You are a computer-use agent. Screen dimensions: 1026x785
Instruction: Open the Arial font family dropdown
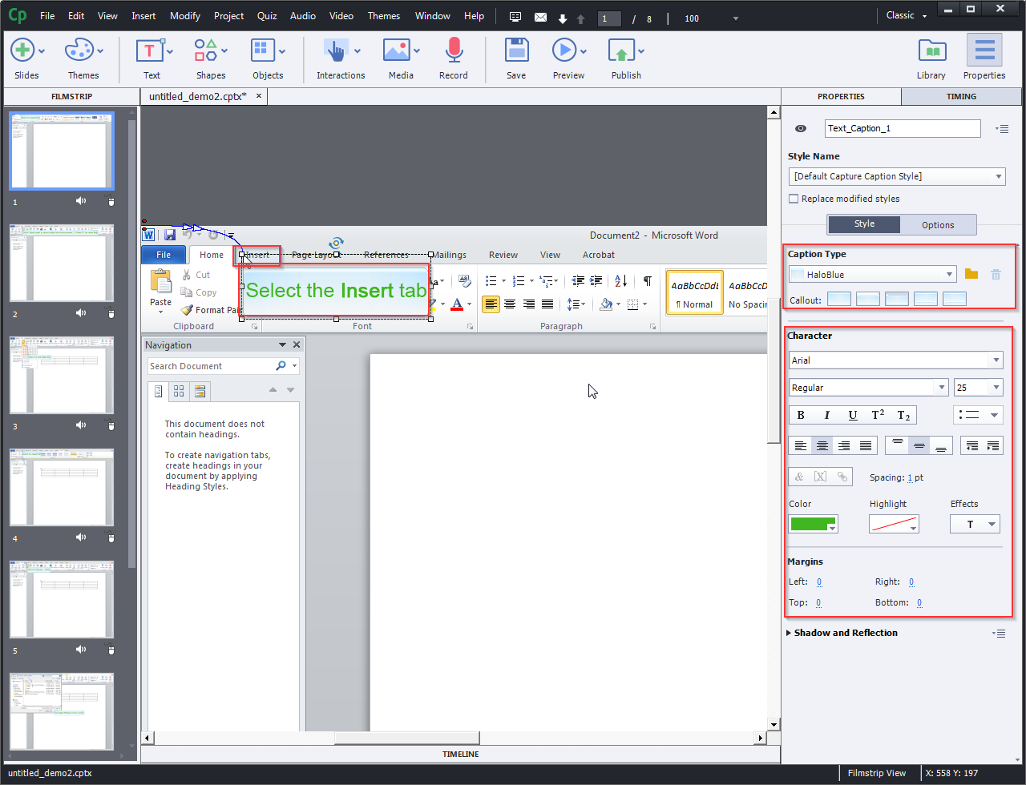[x=997, y=360]
